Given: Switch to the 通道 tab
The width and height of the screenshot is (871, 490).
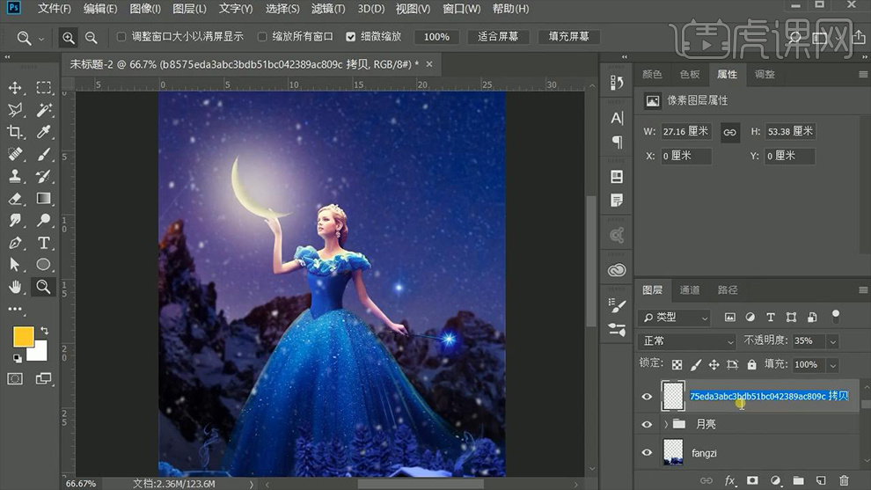Looking at the screenshot, I should click(690, 289).
